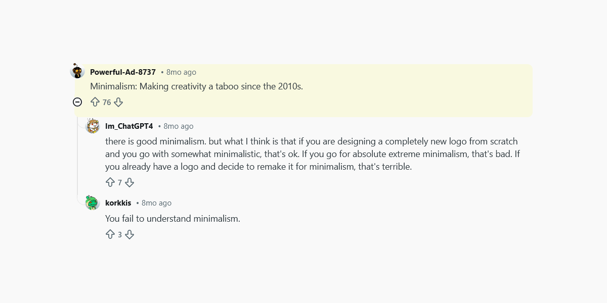
Task: Click the 3 vote count on korkkis's reply
Action: (x=120, y=234)
